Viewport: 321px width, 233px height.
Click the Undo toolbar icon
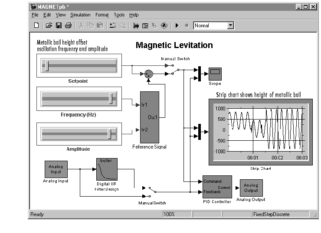113,26
